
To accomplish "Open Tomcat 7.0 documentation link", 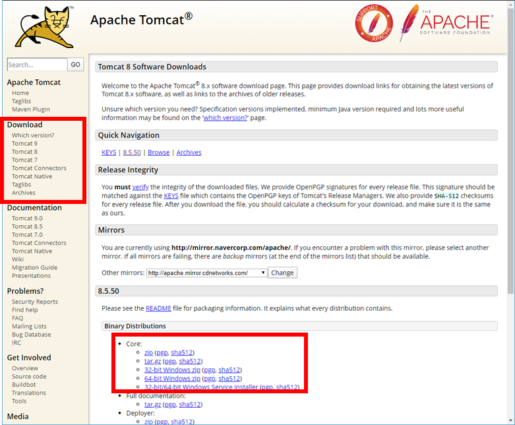I will pyautogui.click(x=27, y=235).
